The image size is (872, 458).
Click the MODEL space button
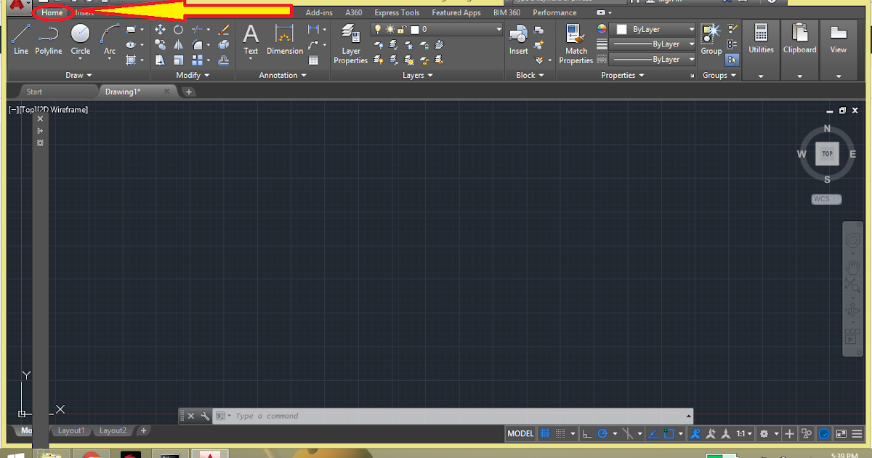(x=520, y=434)
